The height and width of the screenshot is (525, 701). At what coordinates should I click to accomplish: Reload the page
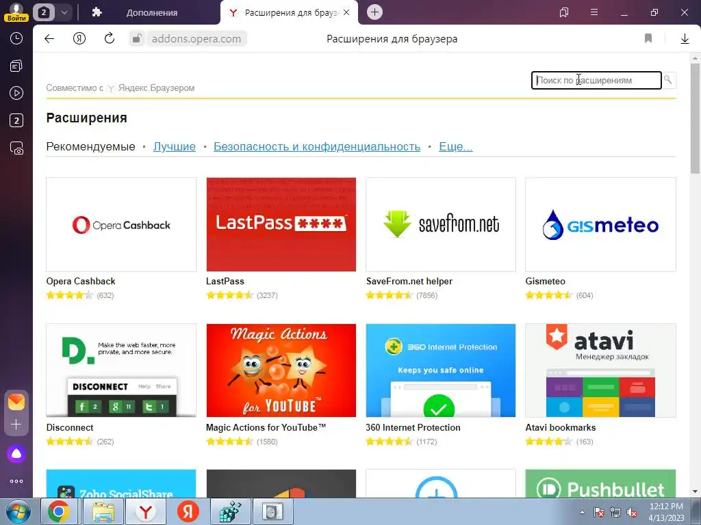click(110, 38)
